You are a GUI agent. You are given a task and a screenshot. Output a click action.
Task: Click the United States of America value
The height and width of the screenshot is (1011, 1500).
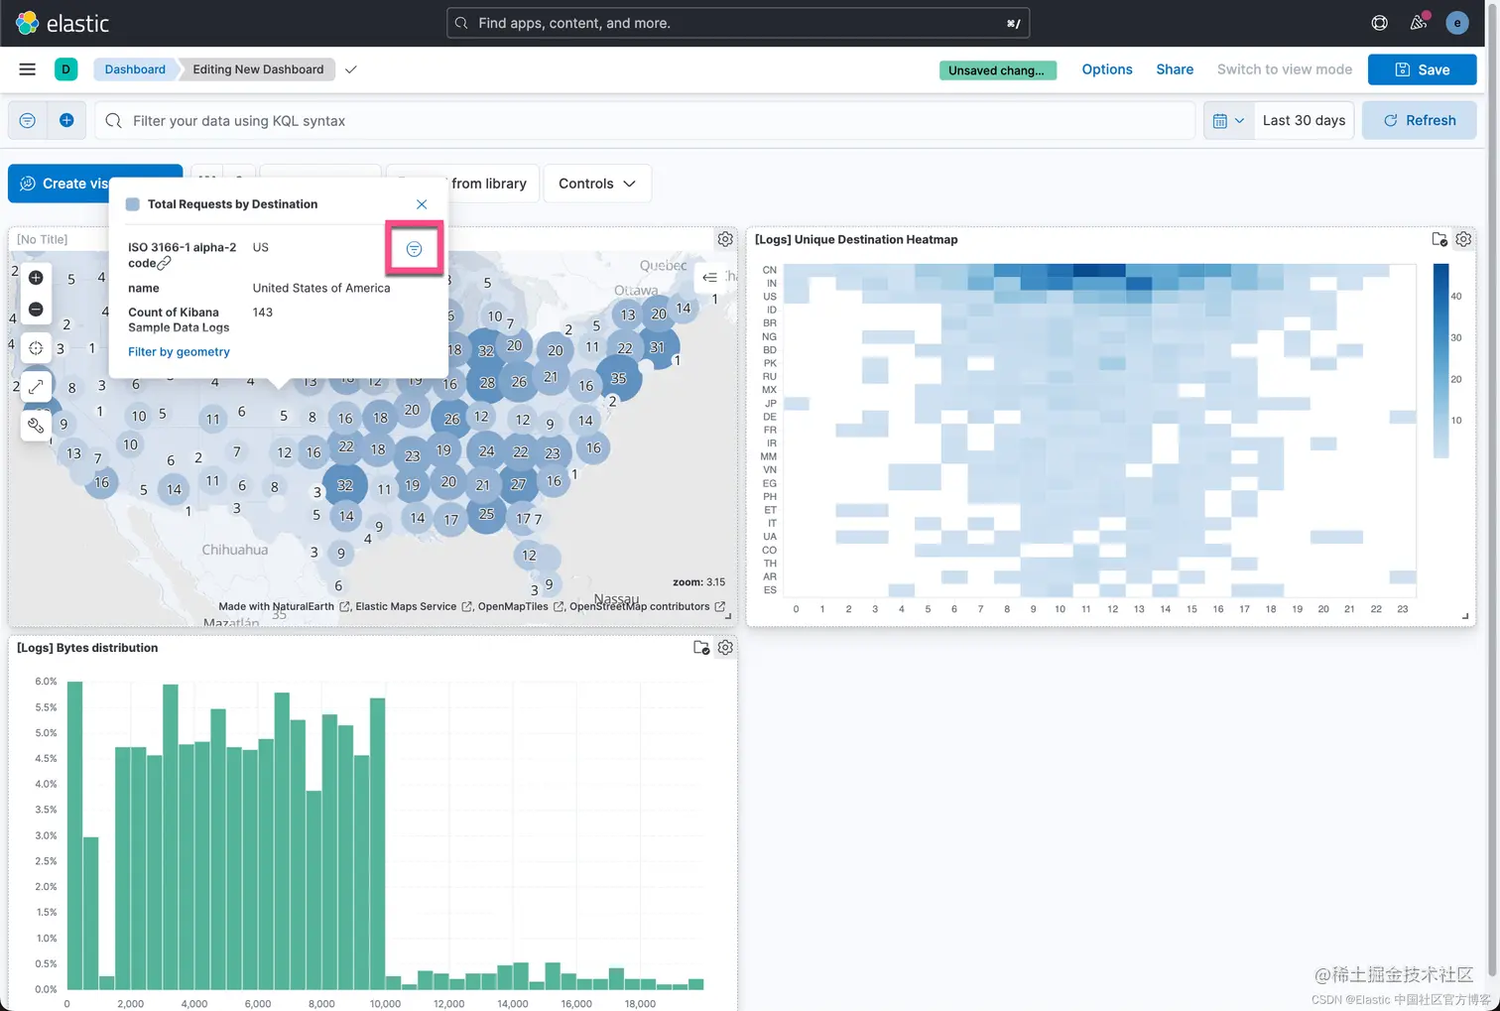(321, 288)
